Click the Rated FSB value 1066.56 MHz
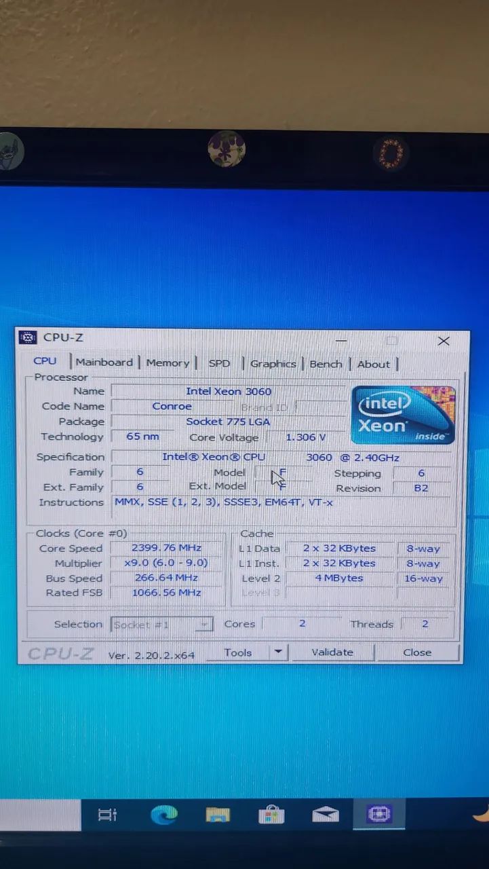 (167, 593)
